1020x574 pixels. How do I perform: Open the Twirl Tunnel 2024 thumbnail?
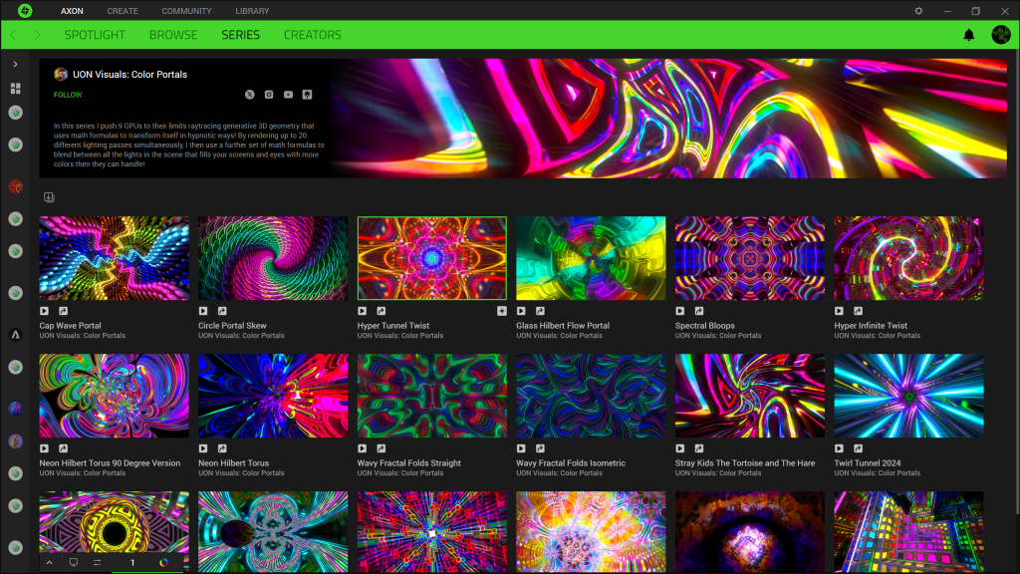point(908,396)
